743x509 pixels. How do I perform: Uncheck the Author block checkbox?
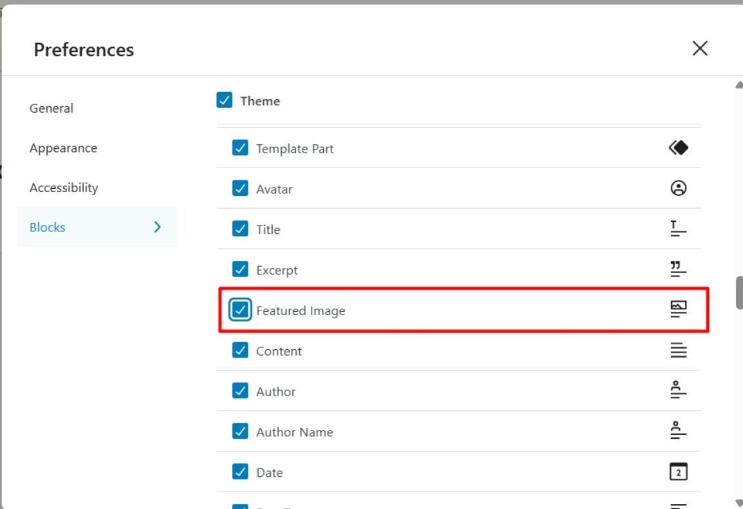tap(240, 390)
